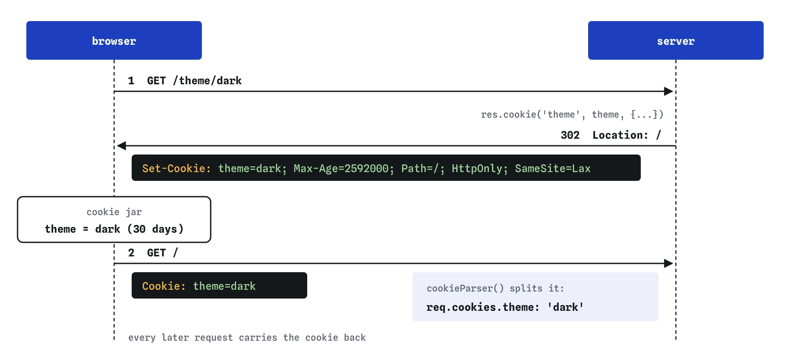
Task: Select 'theme = dark (30 days)' text
Action: point(114,229)
